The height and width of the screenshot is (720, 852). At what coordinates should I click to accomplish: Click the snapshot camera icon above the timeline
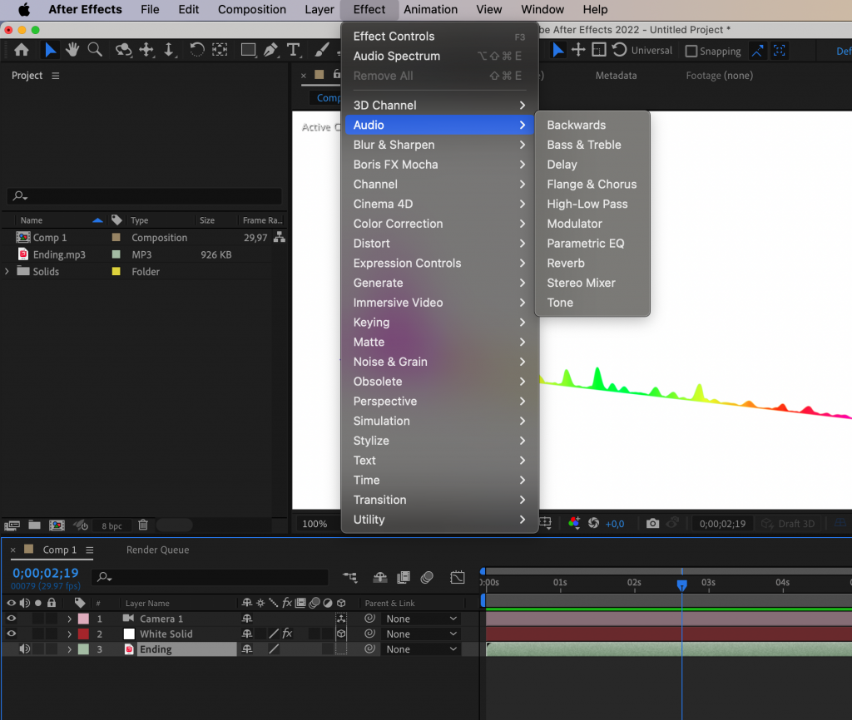coord(653,523)
